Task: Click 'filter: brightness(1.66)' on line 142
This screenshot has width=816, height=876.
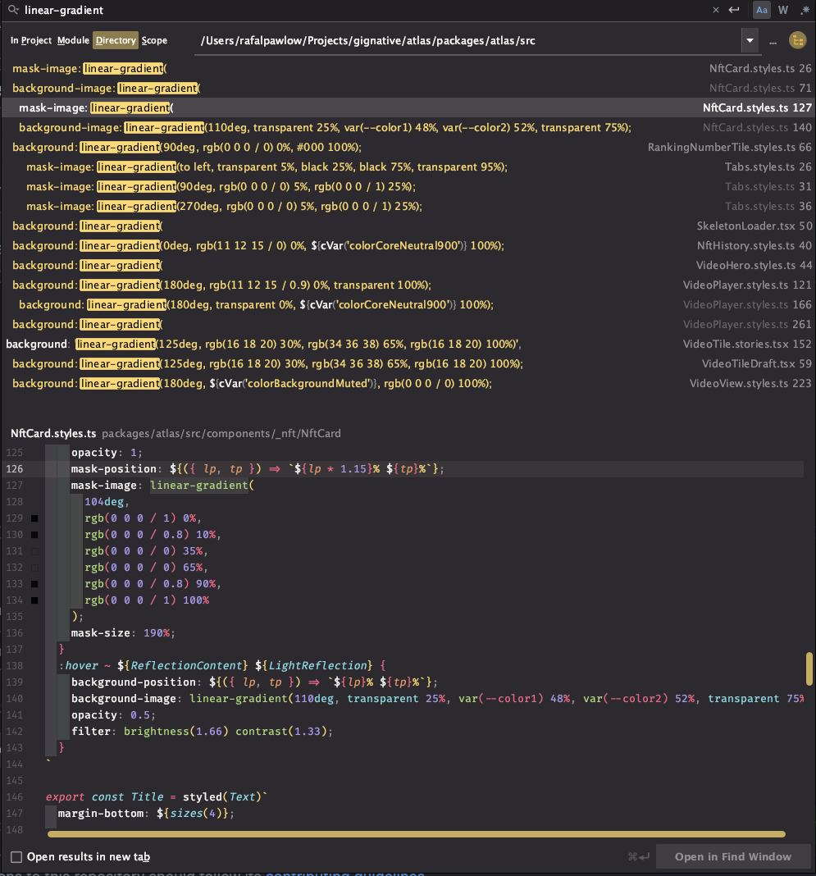Action: click(x=150, y=732)
